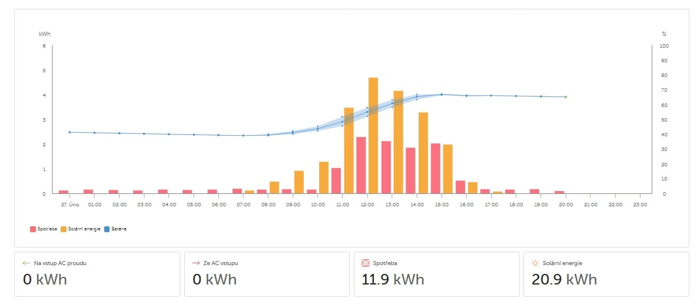The width and height of the screenshot is (700, 308).
Task: Select the red consumption bar at 16:00
Action: pos(460,187)
